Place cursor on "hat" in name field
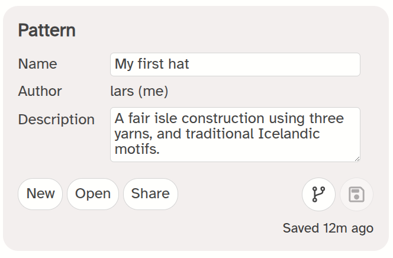 179,64
